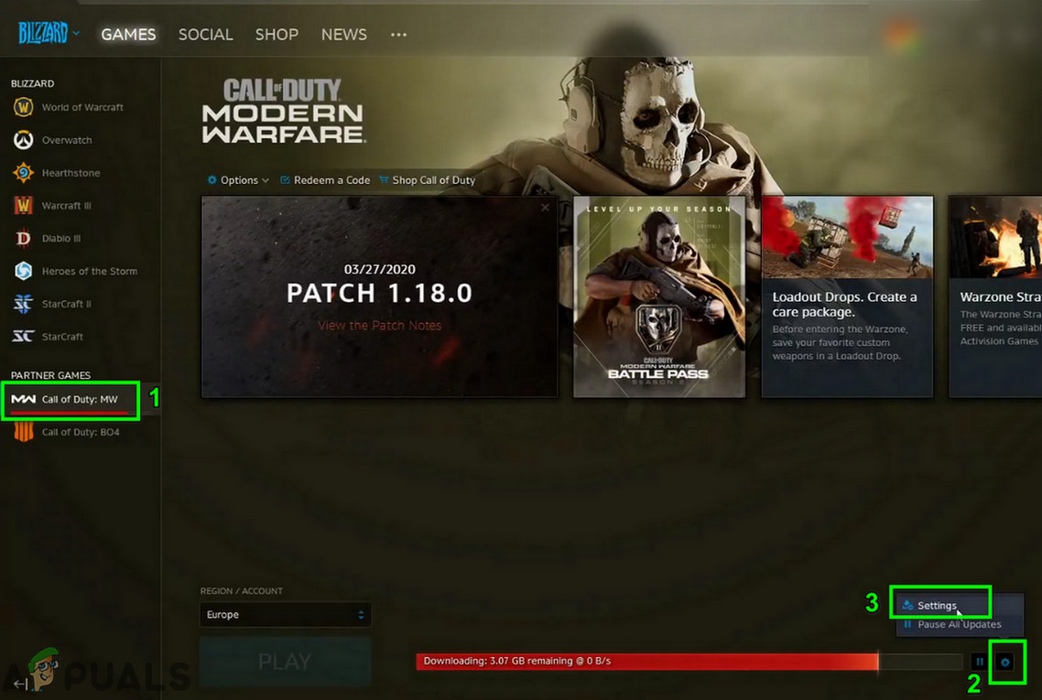Select Heroes of the Storm icon
The height and width of the screenshot is (700, 1042).
[x=23, y=271]
